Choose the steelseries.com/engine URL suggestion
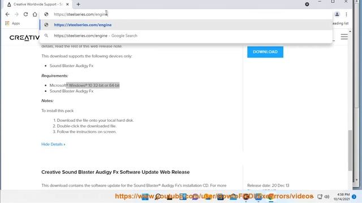Image resolution: width=362 pixels, height=203 pixels. [x=186, y=25]
